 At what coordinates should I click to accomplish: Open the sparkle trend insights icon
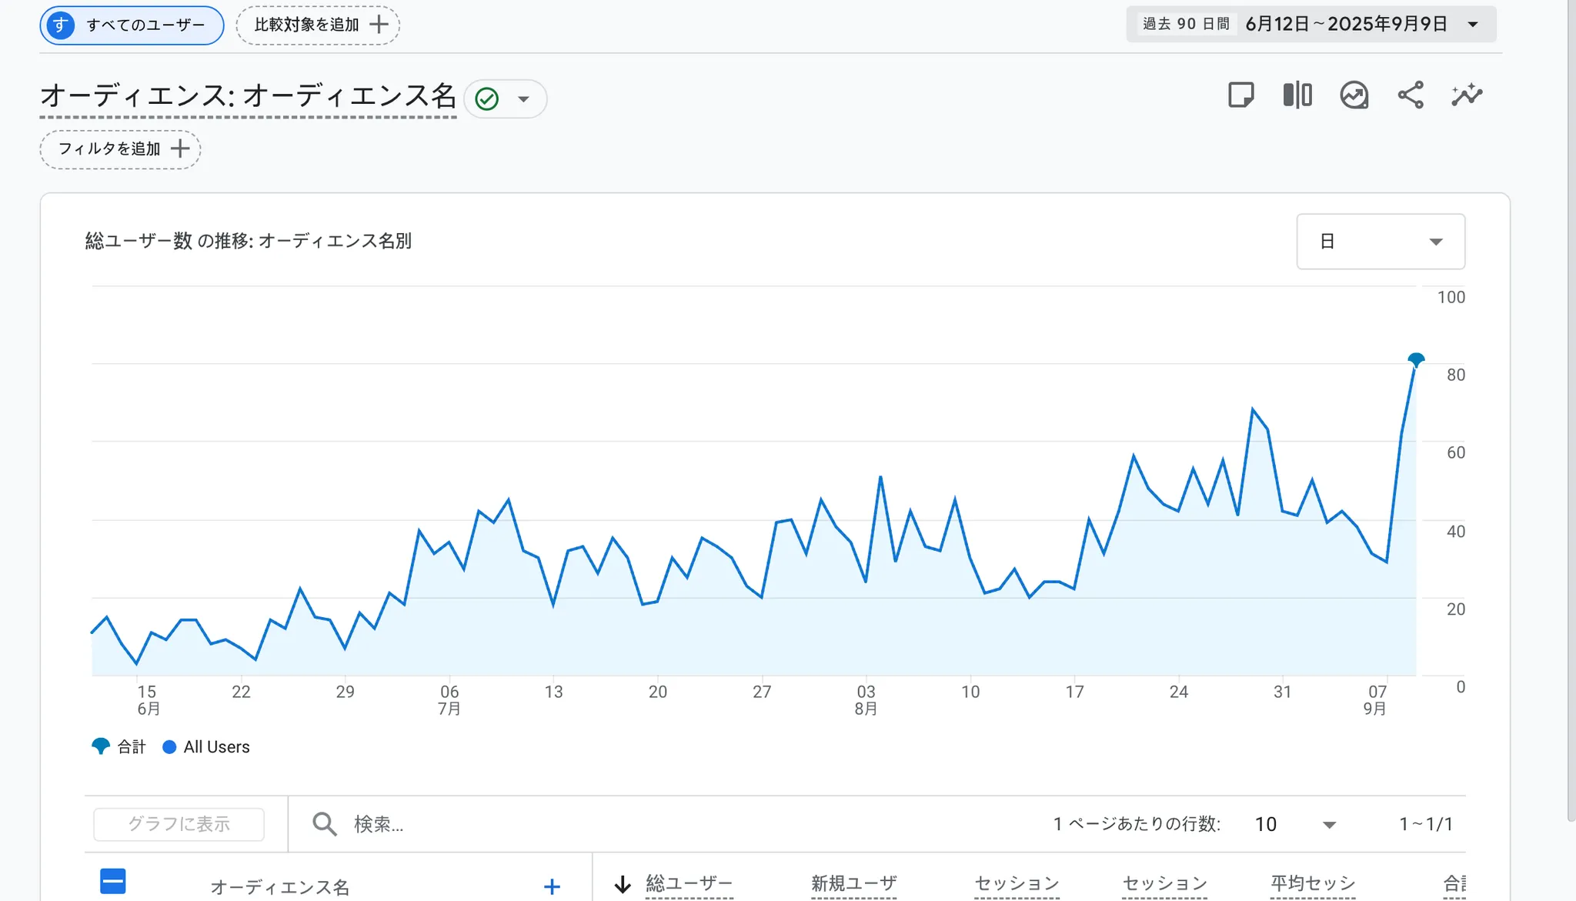[x=1467, y=95]
